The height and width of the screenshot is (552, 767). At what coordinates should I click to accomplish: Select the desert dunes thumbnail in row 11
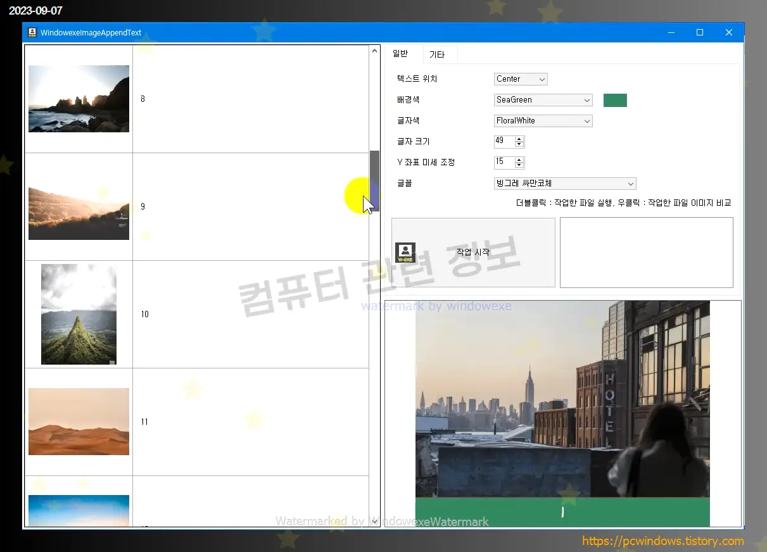(79, 422)
